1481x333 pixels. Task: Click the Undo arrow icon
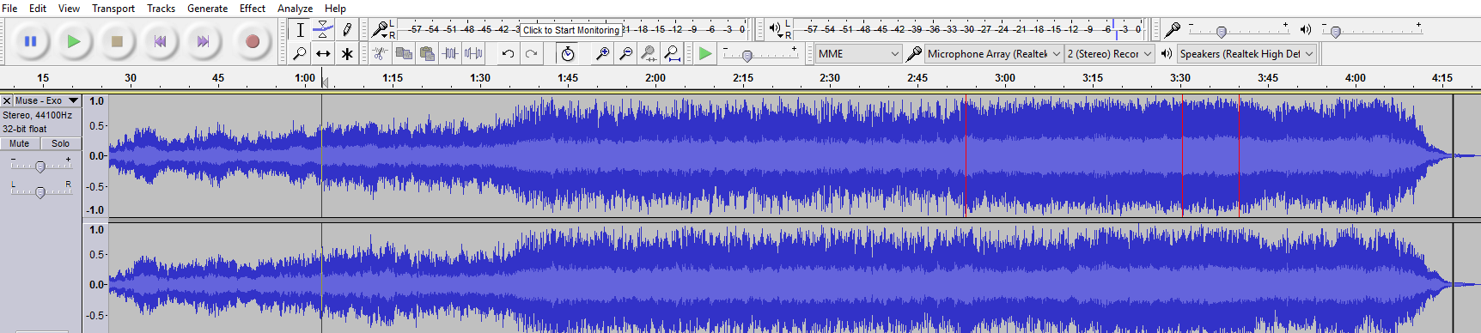pos(508,53)
